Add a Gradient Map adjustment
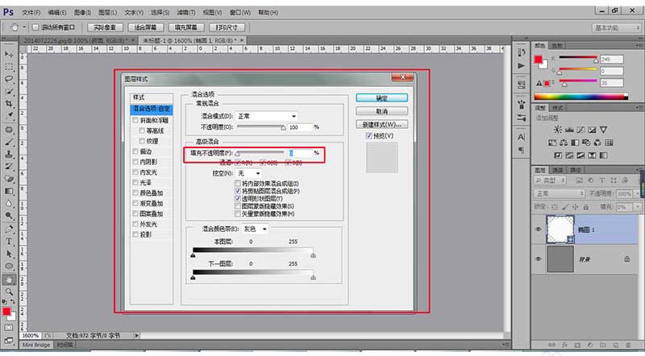 pos(603,155)
